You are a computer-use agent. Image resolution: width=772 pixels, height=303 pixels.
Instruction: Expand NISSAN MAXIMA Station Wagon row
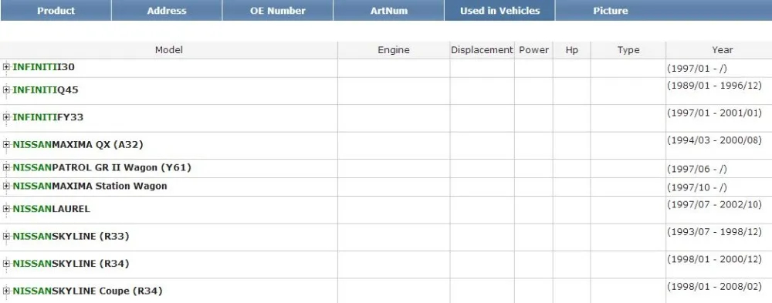(x=6, y=186)
